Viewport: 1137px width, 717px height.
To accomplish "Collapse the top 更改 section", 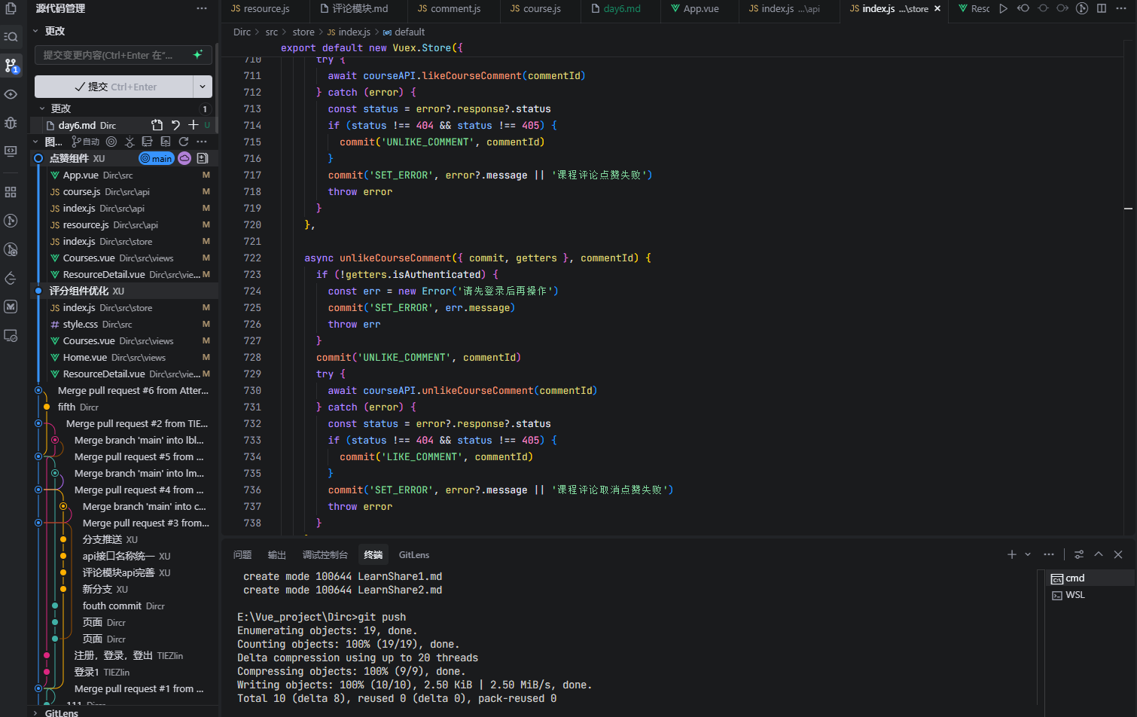I will point(35,31).
